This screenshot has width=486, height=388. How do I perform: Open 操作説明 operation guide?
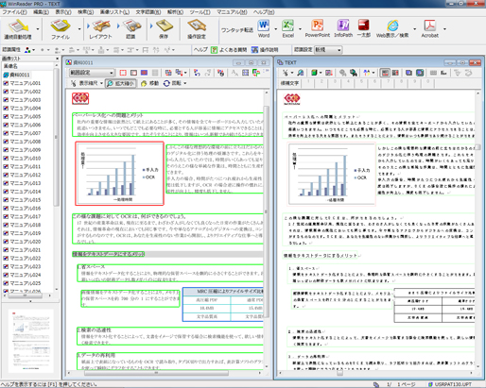pyautogui.click(x=265, y=50)
